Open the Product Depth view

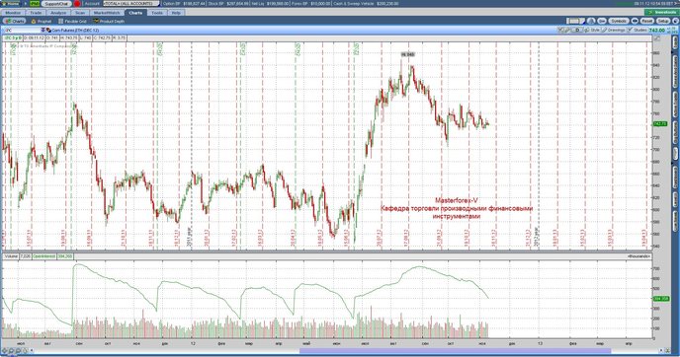[x=109, y=21]
